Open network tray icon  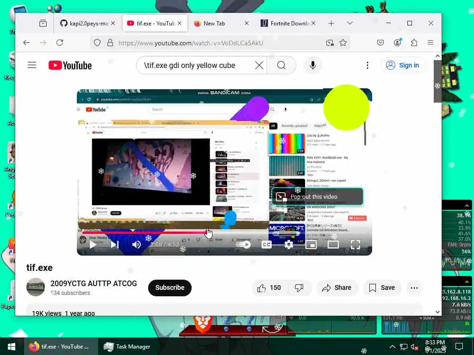click(404, 347)
